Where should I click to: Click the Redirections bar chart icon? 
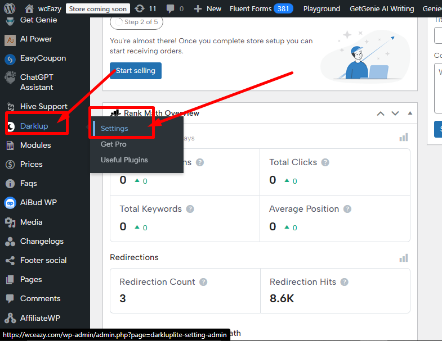[403, 258]
